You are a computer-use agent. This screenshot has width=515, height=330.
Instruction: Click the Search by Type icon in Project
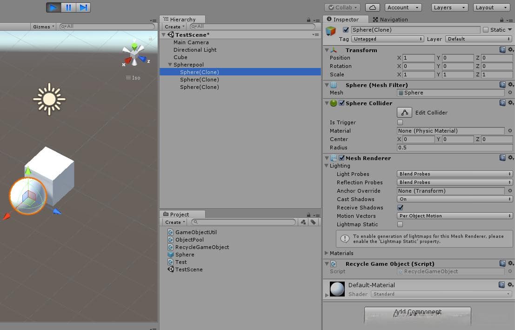pyautogui.click(x=303, y=222)
